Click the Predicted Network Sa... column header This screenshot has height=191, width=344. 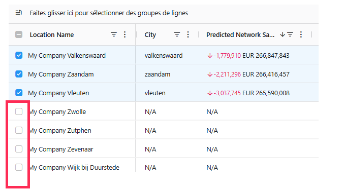[240, 34]
